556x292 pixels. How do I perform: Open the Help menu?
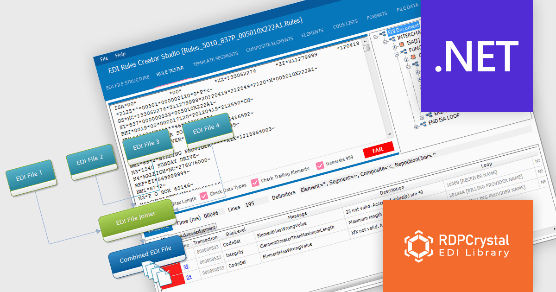pos(120,55)
